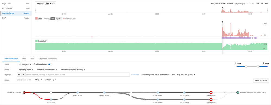
Task: Click the node labeled 50.248.116.134
Action: 157,93
